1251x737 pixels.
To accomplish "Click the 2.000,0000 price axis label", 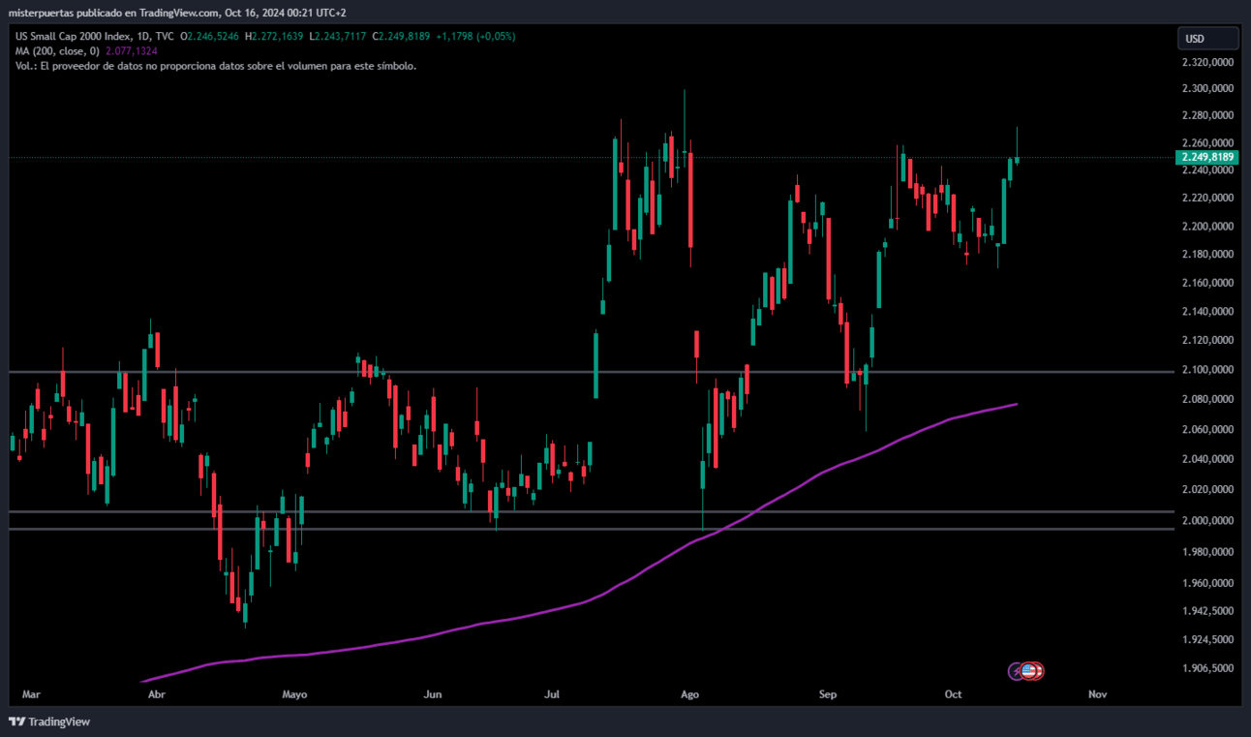I will tap(1207, 521).
